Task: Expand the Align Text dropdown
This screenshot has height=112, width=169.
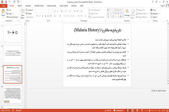Action: point(93,13)
